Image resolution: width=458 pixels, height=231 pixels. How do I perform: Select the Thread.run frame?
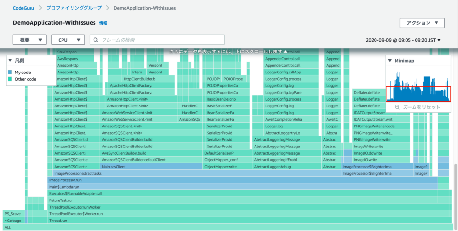tap(250, 220)
